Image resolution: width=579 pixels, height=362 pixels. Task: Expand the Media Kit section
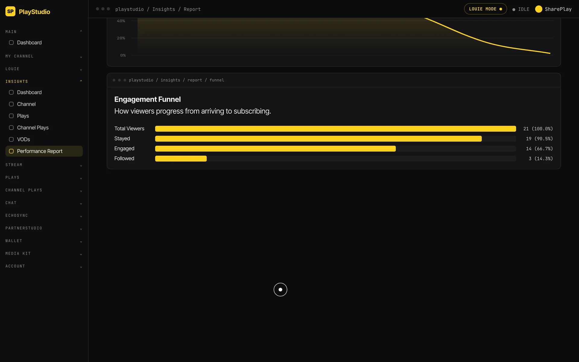coord(44,254)
